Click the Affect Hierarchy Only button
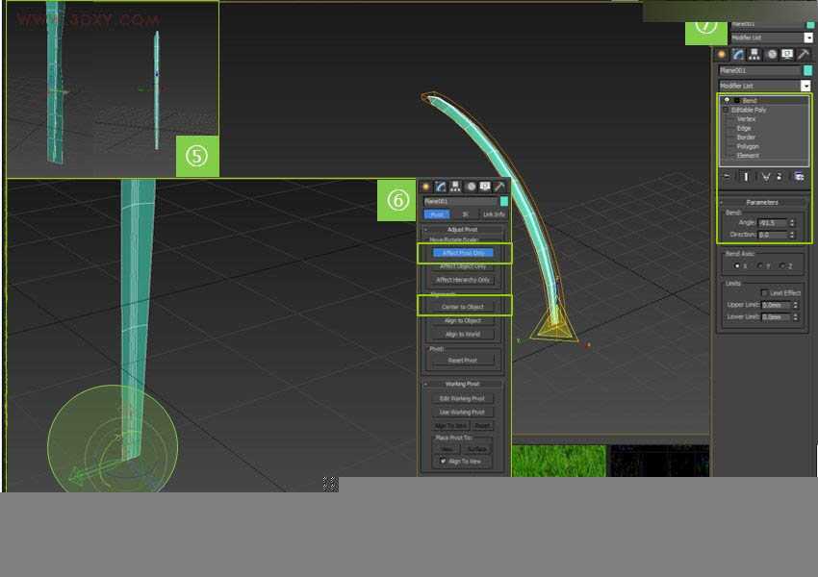 (463, 280)
